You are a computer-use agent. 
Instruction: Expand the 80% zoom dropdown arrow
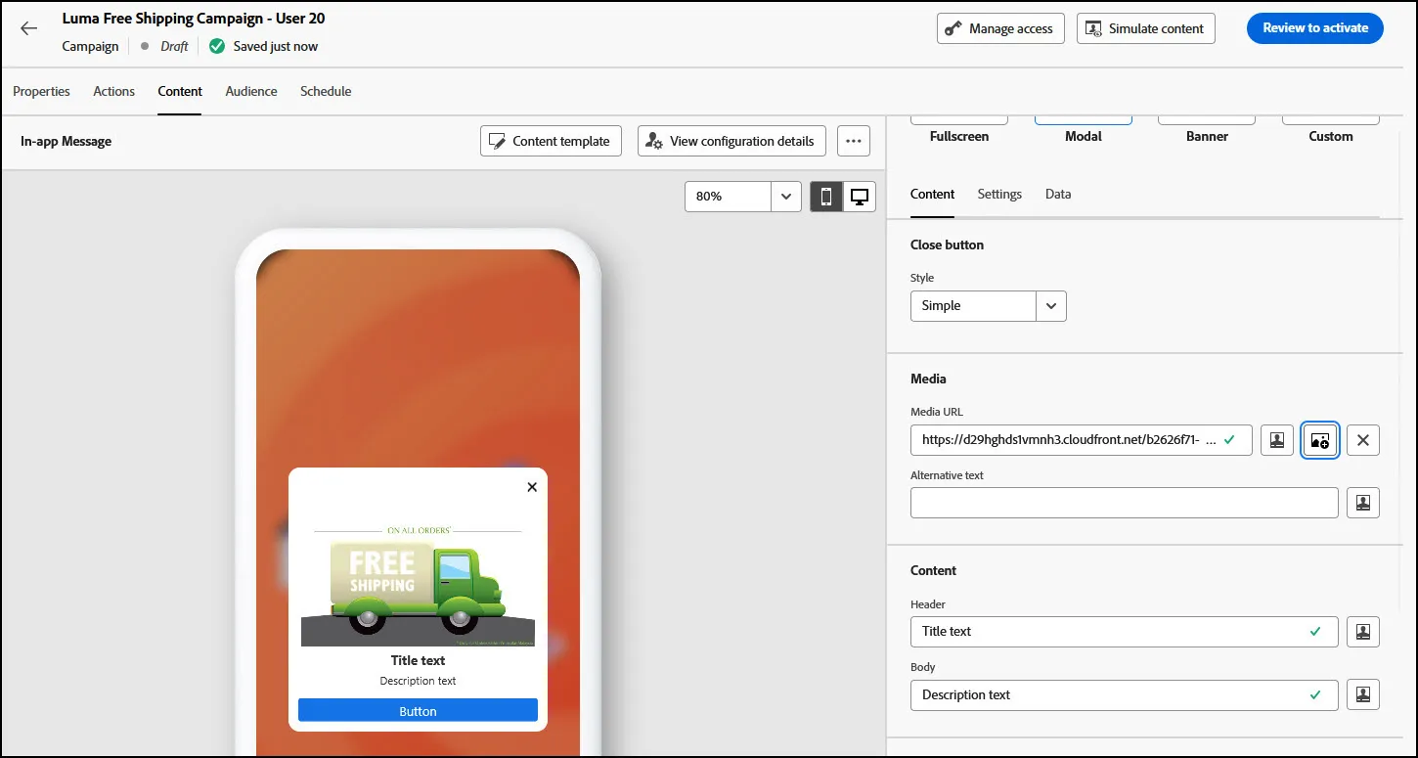point(786,197)
